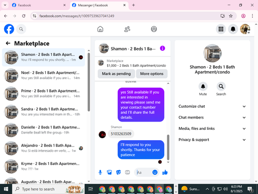The height and width of the screenshot is (194, 258).
Task: Open the Noel conversation
Action: click(43, 76)
